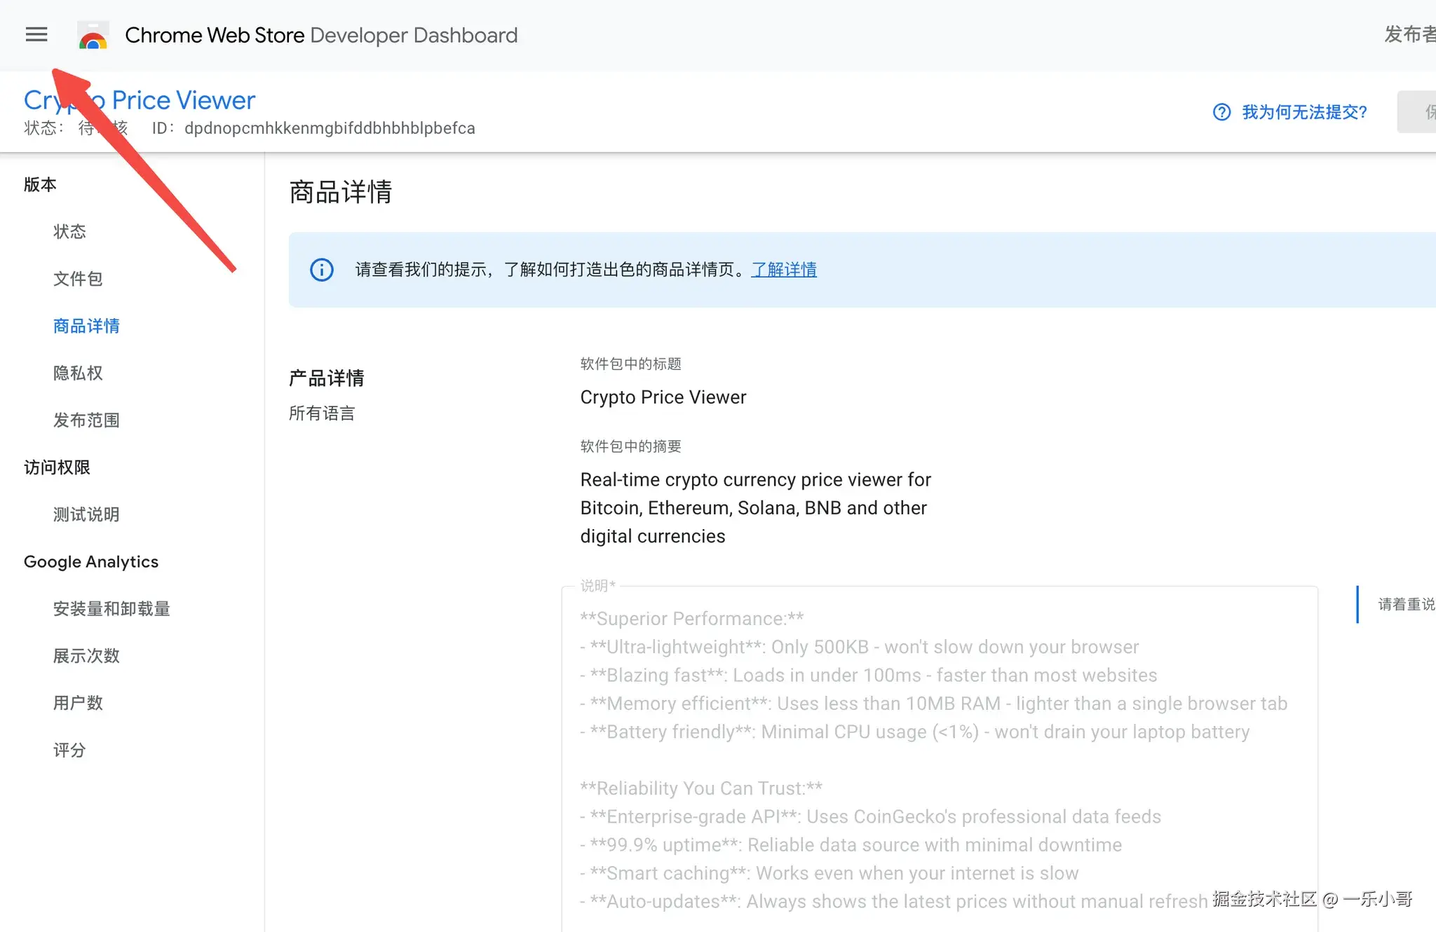View 安装量和卸载量 analytics
The width and height of the screenshot is (1436, 932).
111,609
